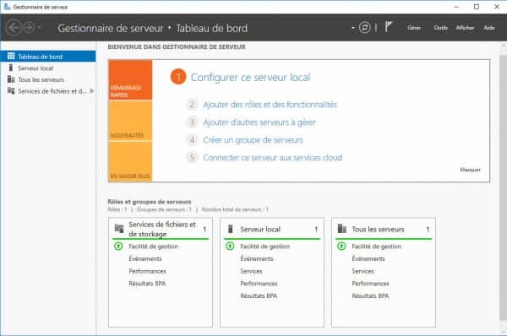Click green status icon in Tous les serveurs card
The height and width of the screenshot is (336, 507).
coord(341,247)
